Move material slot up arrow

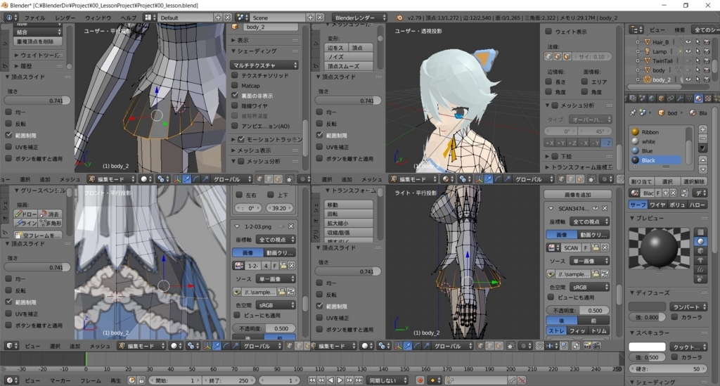coord(702,160)
